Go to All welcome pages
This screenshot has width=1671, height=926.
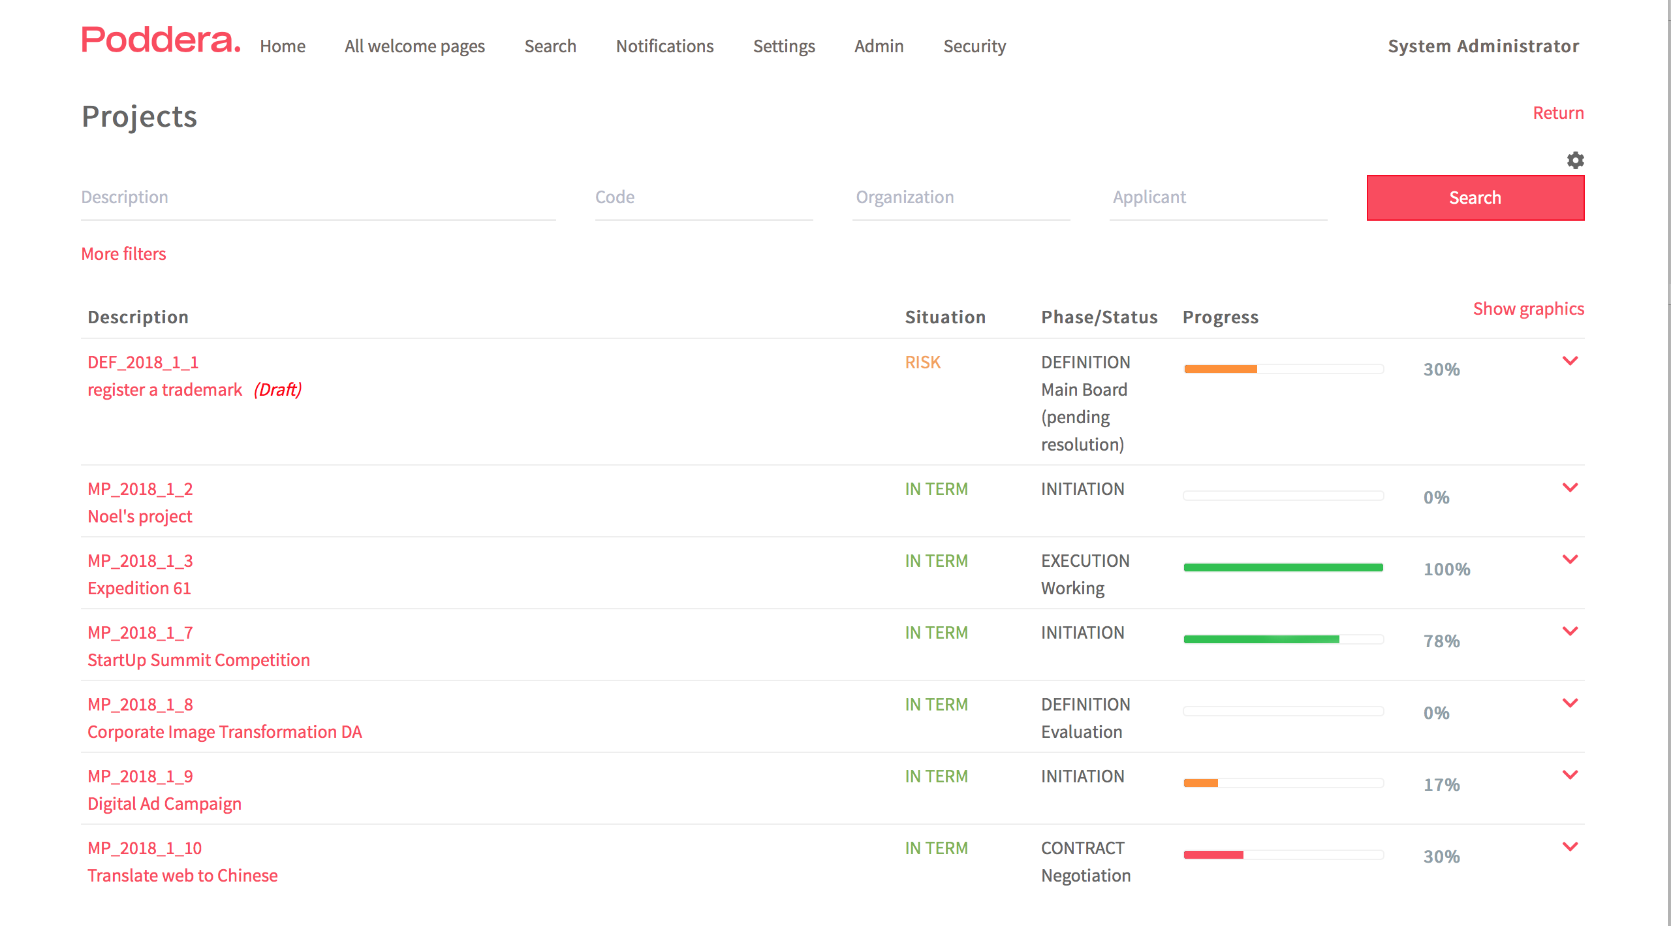click(x=414, y=46)
